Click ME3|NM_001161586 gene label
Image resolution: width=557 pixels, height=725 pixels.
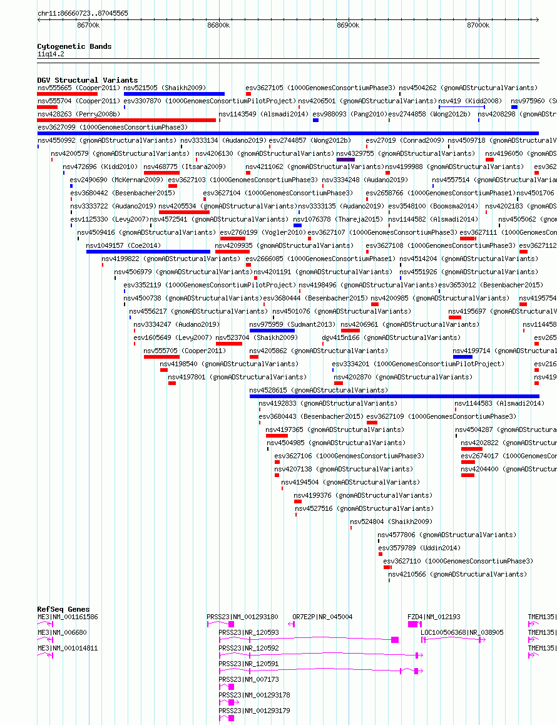[68, 617]
